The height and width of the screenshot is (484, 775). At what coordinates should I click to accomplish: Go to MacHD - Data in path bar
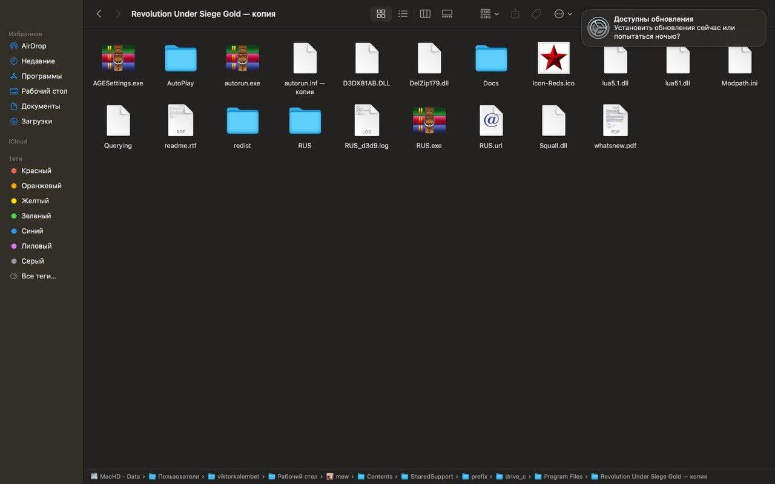tap(115, 477)
